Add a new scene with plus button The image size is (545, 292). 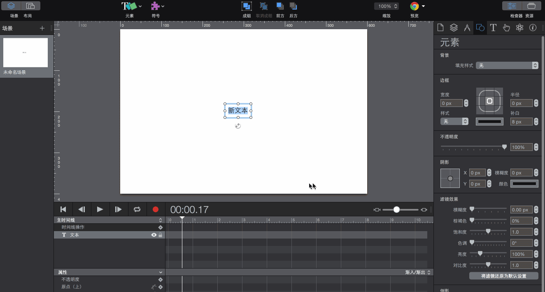pyautogui.click(x=42, y=28)
